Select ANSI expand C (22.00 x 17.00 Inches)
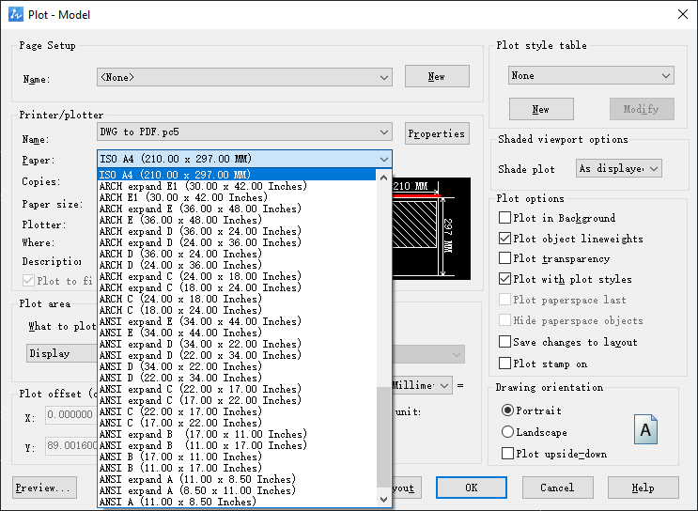Image resolution: width=698 pixels, height=511 pixels. [x=237, y=389]
